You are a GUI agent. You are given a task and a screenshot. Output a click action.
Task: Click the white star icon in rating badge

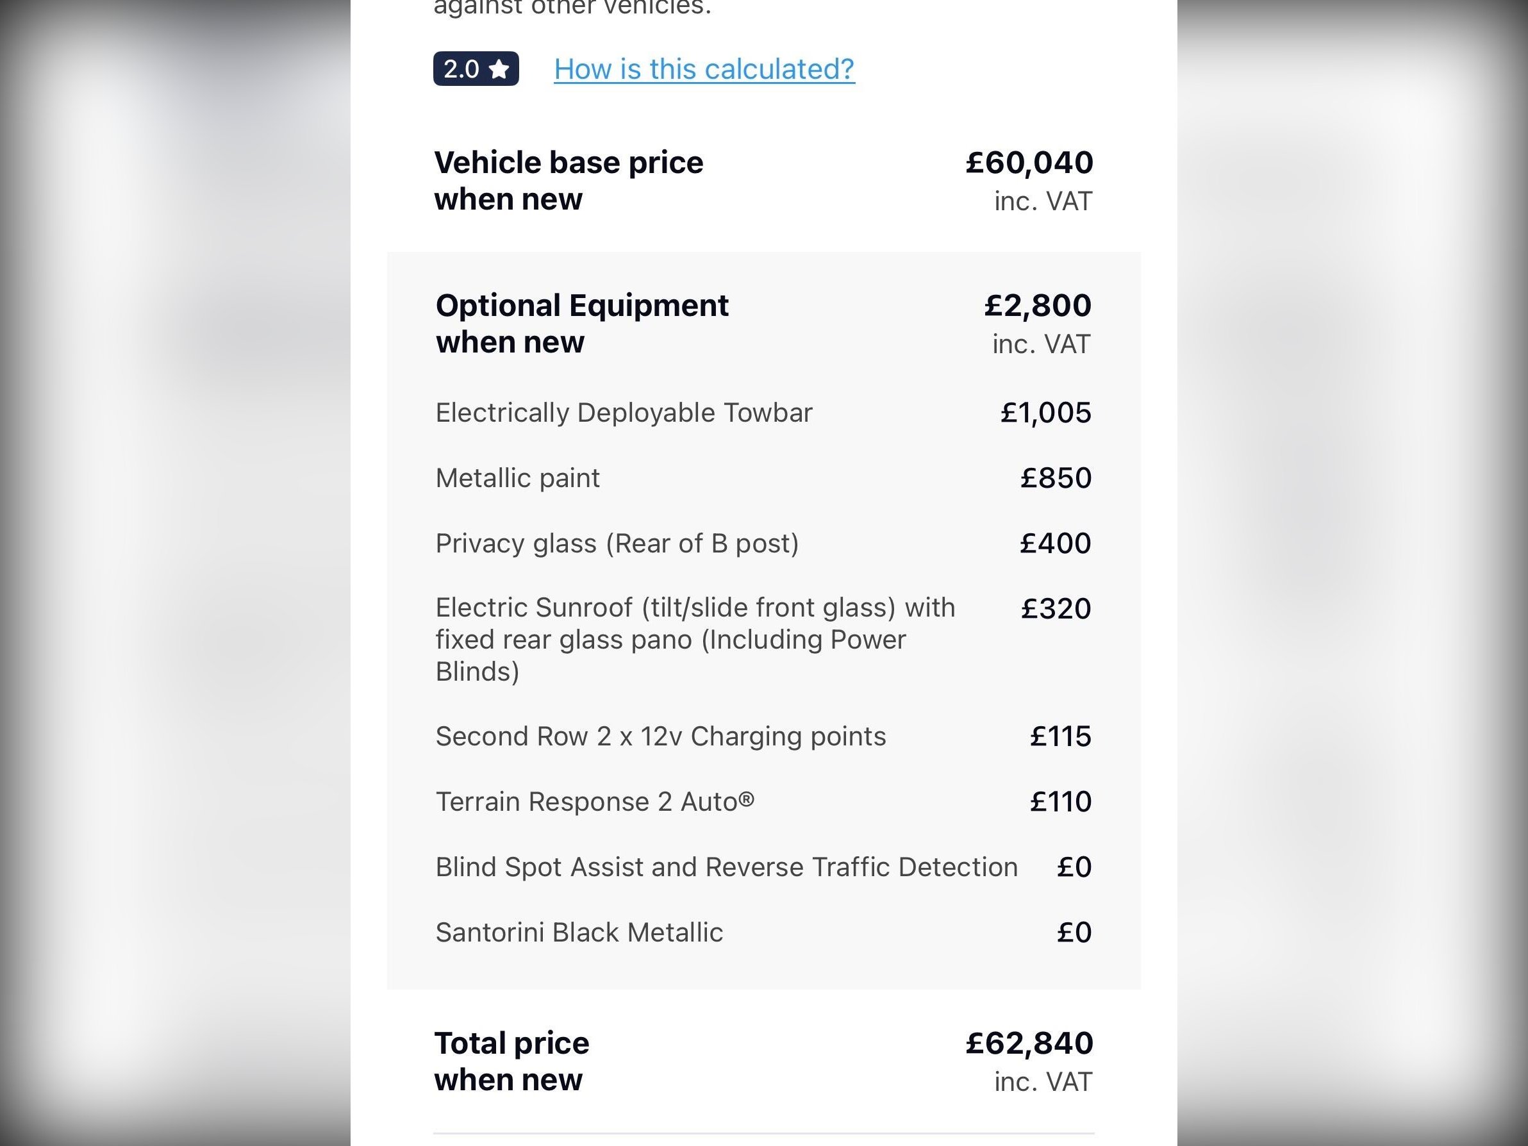[499, 69]
